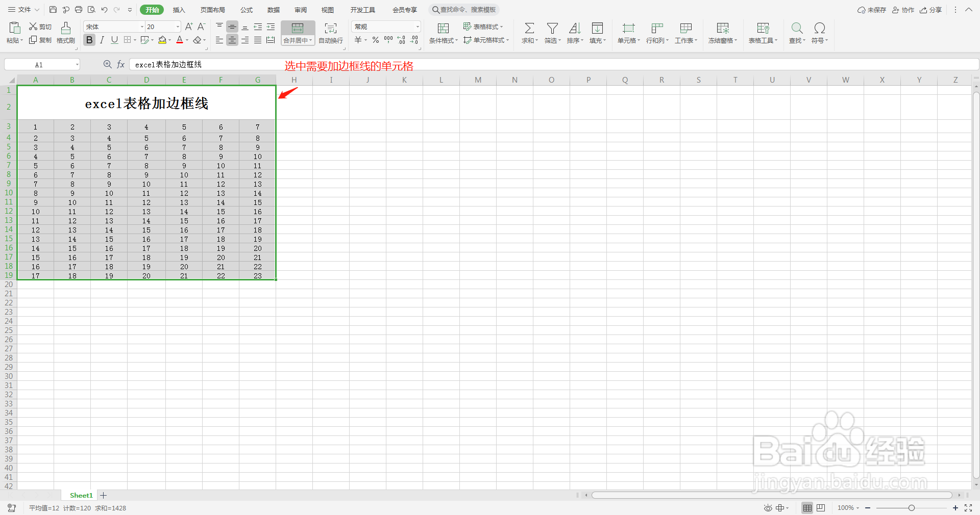Screen dimensions: 980x515
Task: Click the Unsaved (未保存) cloud button
Action: 872,10
